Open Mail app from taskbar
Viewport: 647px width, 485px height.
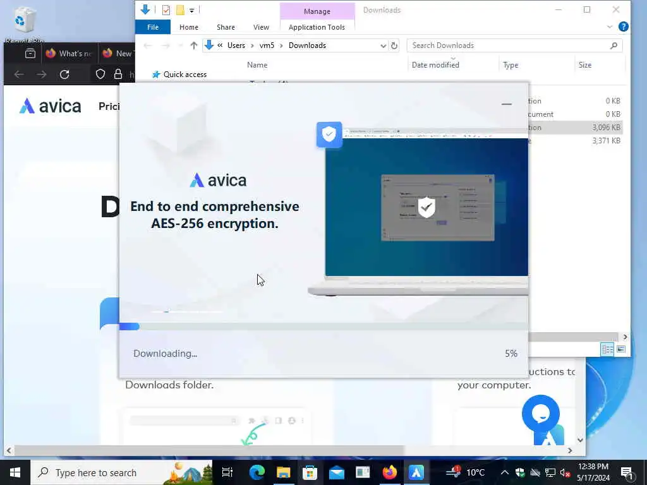pyautogui.click(x=336, y=472)
